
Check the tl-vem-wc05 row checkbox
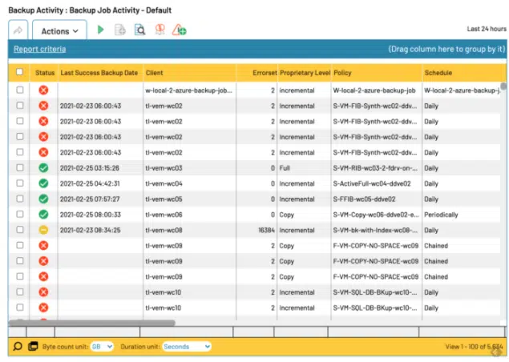click(20, 199)
